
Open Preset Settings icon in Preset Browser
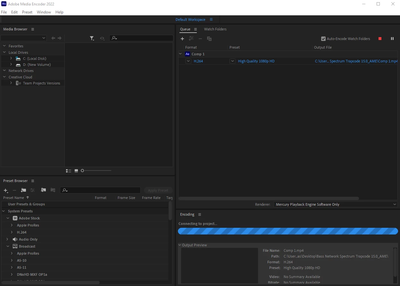[x=32, y=190]
